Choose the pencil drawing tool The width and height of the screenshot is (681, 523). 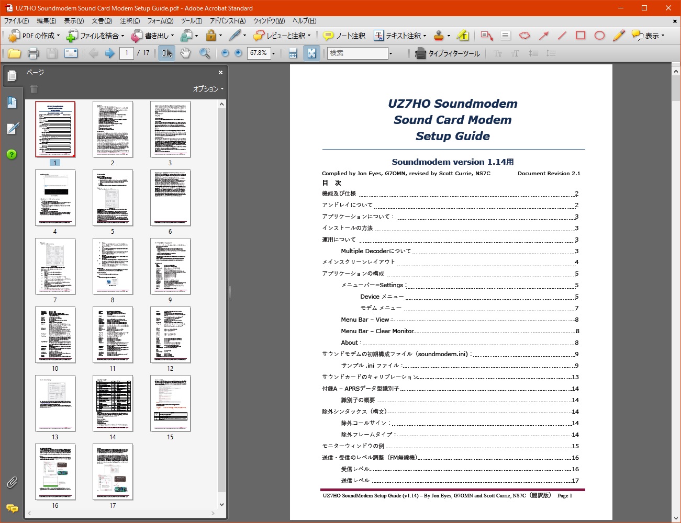click(618, 36)
